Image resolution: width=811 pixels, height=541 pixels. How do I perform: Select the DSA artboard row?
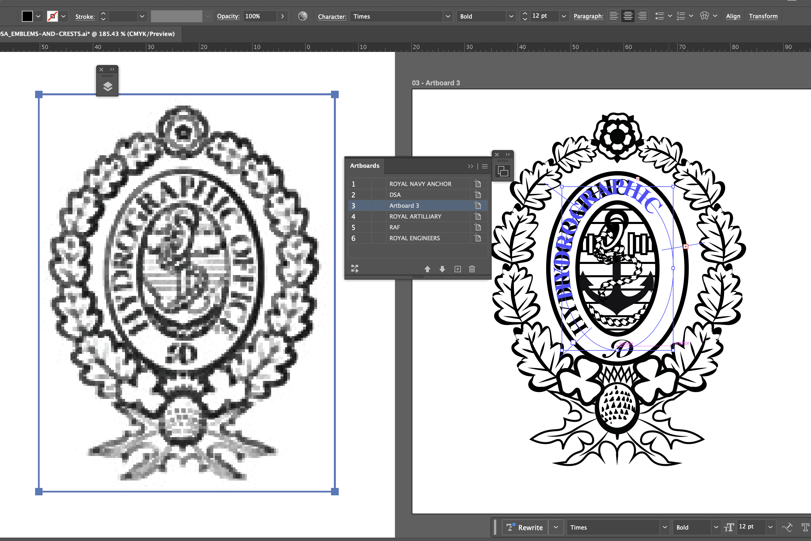tap(418, 195)
